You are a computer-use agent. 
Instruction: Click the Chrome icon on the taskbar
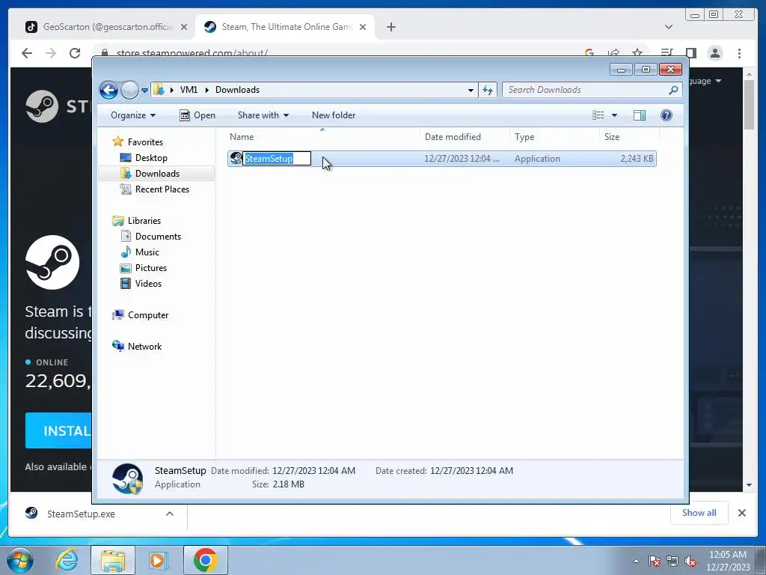[205, 560]
